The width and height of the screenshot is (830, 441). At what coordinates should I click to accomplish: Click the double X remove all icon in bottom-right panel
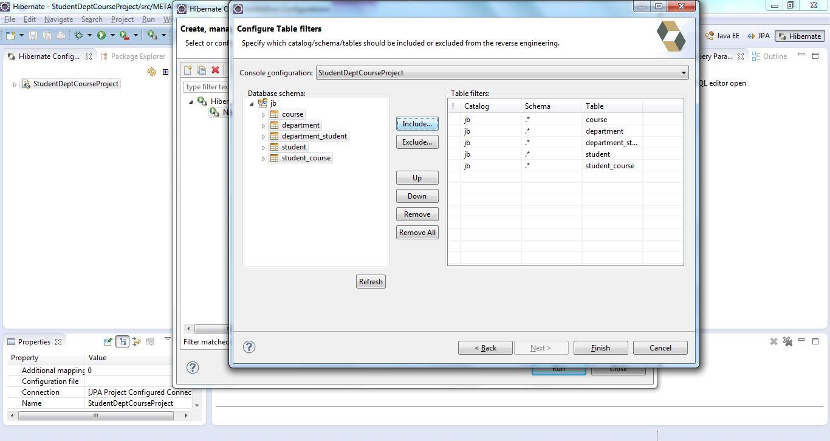(x=787, y=342)
